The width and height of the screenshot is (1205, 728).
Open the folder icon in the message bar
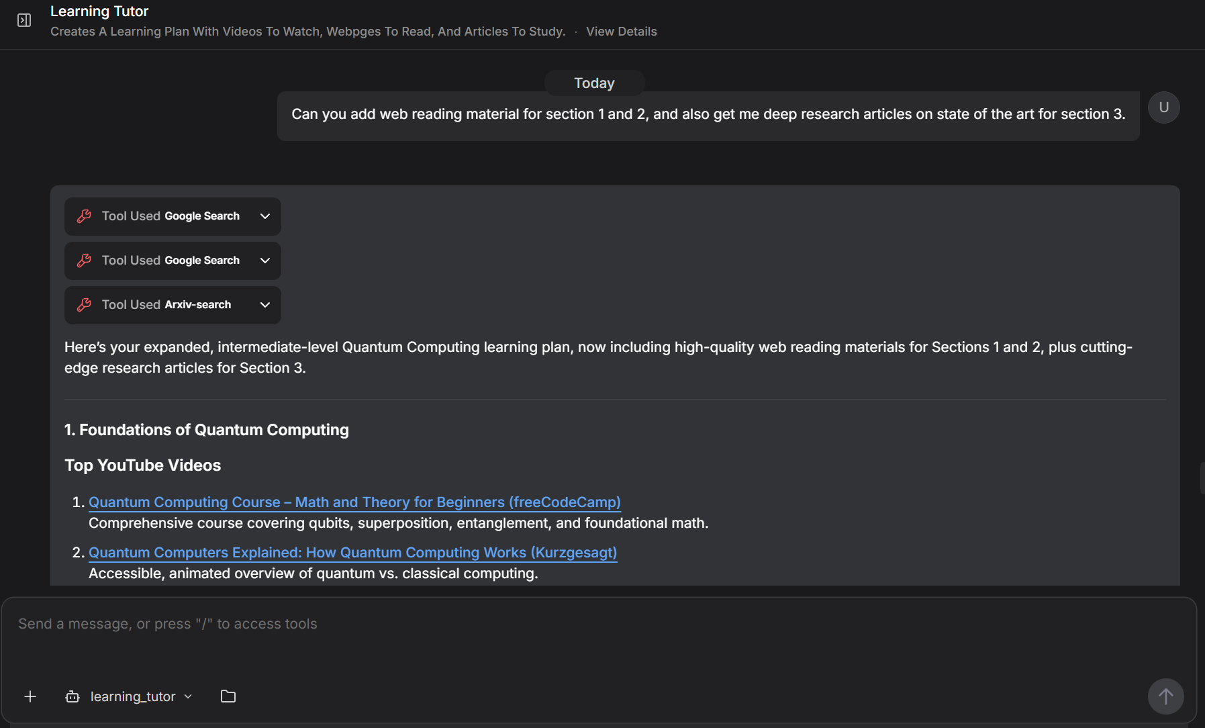[228, 696]
